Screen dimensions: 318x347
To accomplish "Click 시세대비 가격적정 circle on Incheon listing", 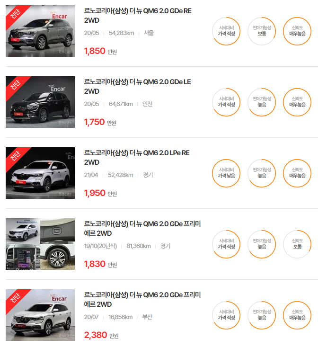I will coord(226,102).
